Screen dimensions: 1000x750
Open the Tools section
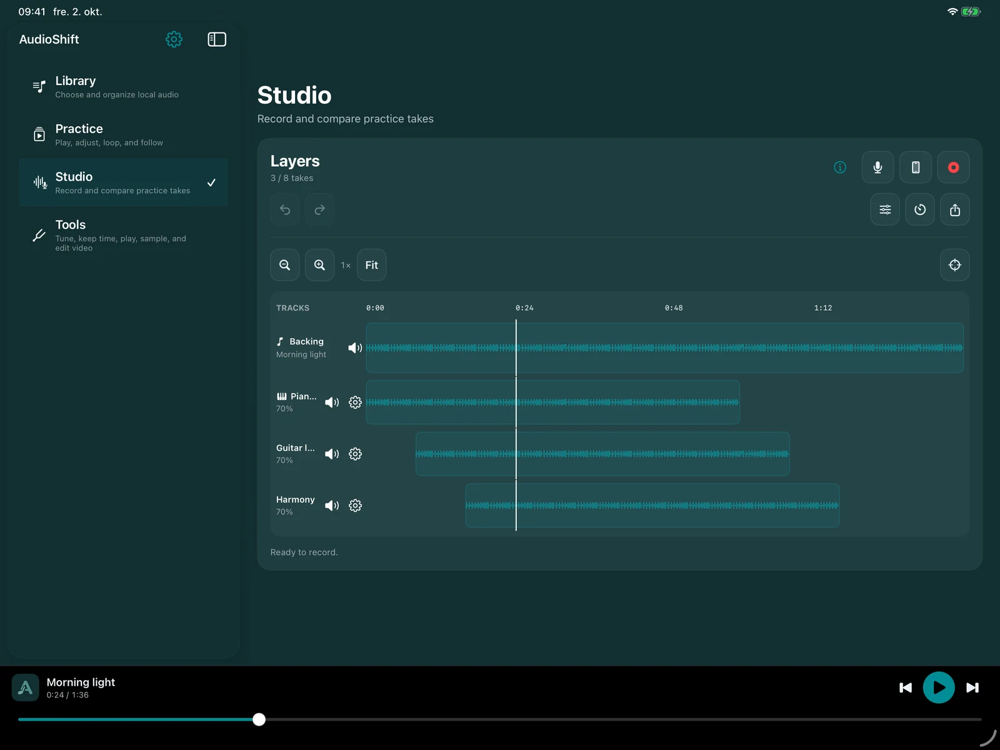pyautogui.click(x=123, y=235)
